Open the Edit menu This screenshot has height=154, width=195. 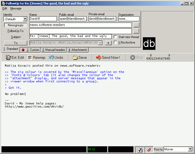pyautogui.click(x=5, y=8)
